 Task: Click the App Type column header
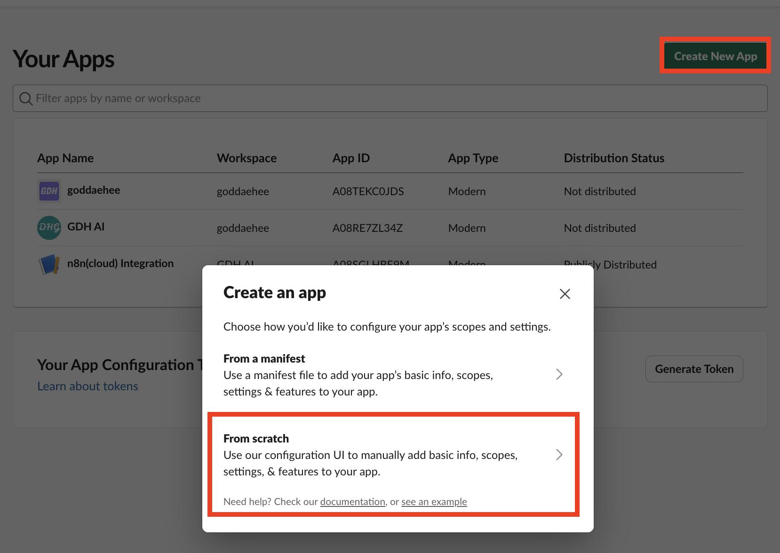(x=473, y=158)
